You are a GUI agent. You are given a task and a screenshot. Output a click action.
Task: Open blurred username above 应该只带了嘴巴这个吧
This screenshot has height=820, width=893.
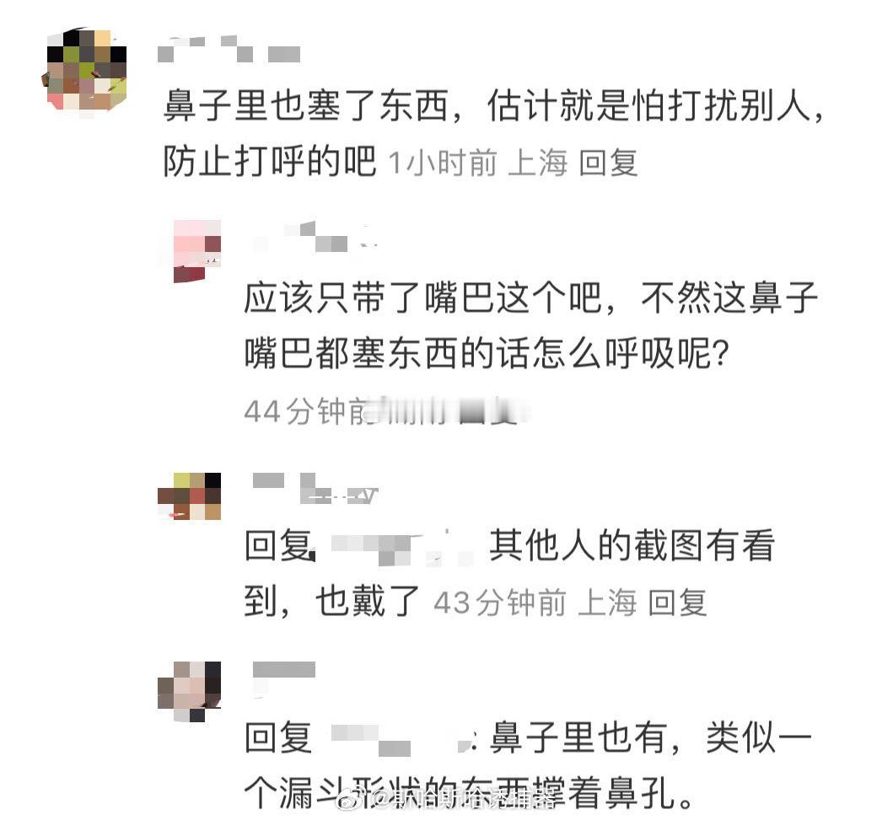pos(312,237)
